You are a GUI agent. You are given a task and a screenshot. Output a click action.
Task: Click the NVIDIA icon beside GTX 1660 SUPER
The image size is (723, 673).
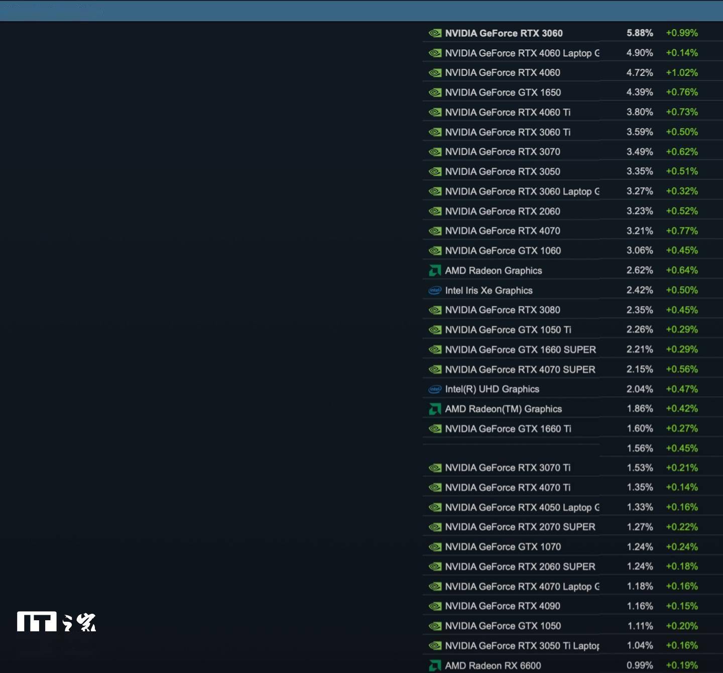(x=435, y=350)
